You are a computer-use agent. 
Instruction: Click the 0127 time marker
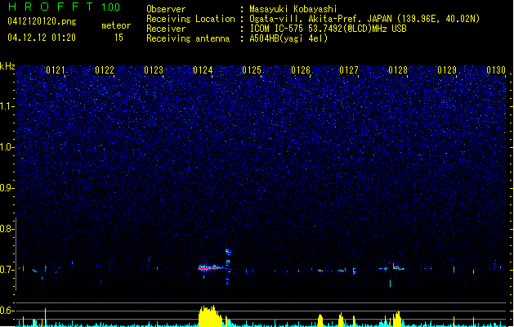coord(349,70)
